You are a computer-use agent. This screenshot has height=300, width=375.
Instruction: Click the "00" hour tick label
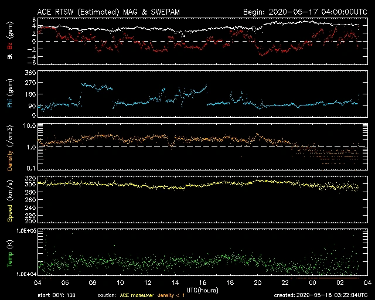point(312,283)
